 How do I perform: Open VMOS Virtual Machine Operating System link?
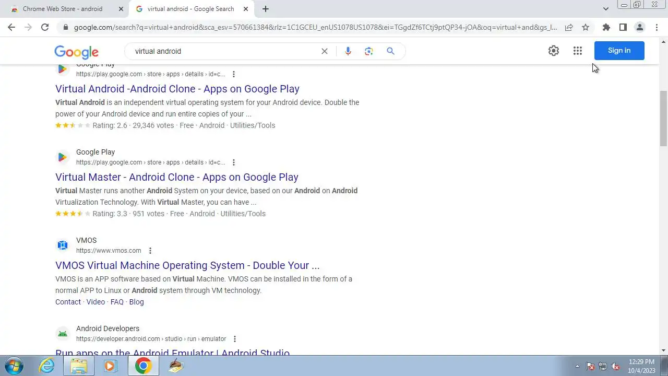tap(187, 265)
